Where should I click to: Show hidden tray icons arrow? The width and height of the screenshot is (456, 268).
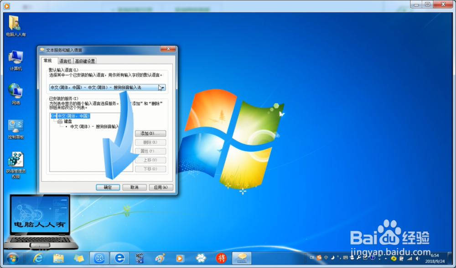(x=386, y=259)
